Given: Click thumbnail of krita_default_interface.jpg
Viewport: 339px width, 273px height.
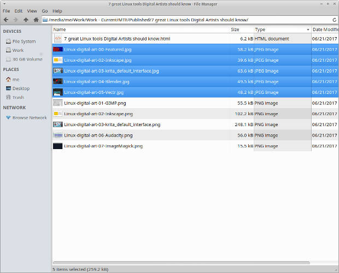Looking at the screenshot, I should coord(58,71).
